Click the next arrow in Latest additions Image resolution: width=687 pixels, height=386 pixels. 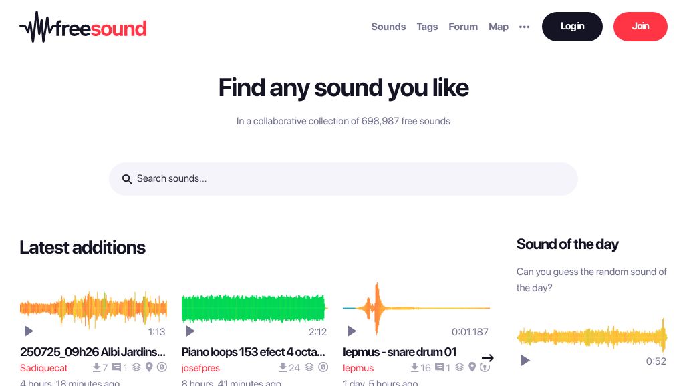pos(488,358)
